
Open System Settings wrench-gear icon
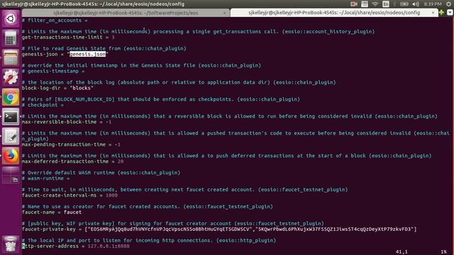11,77
